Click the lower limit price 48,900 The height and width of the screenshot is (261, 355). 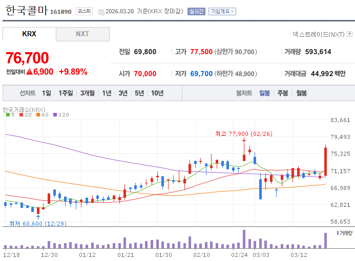(244, 74)
